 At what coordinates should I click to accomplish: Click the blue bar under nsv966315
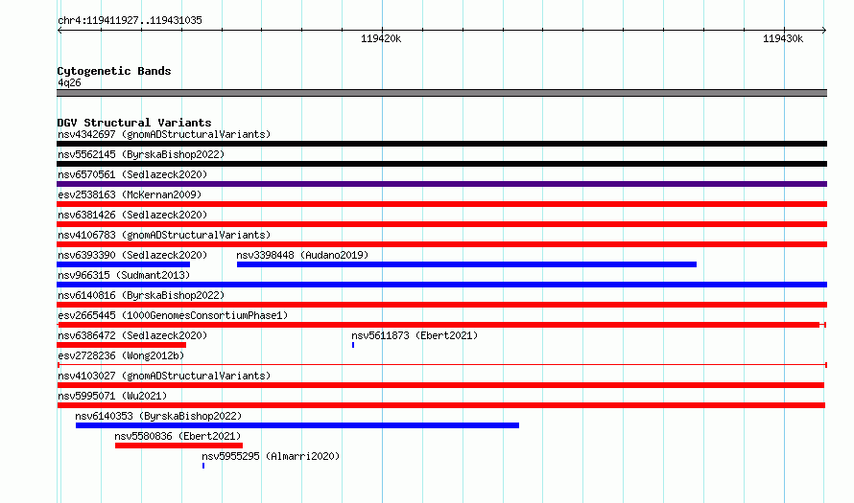click(441, 285)
